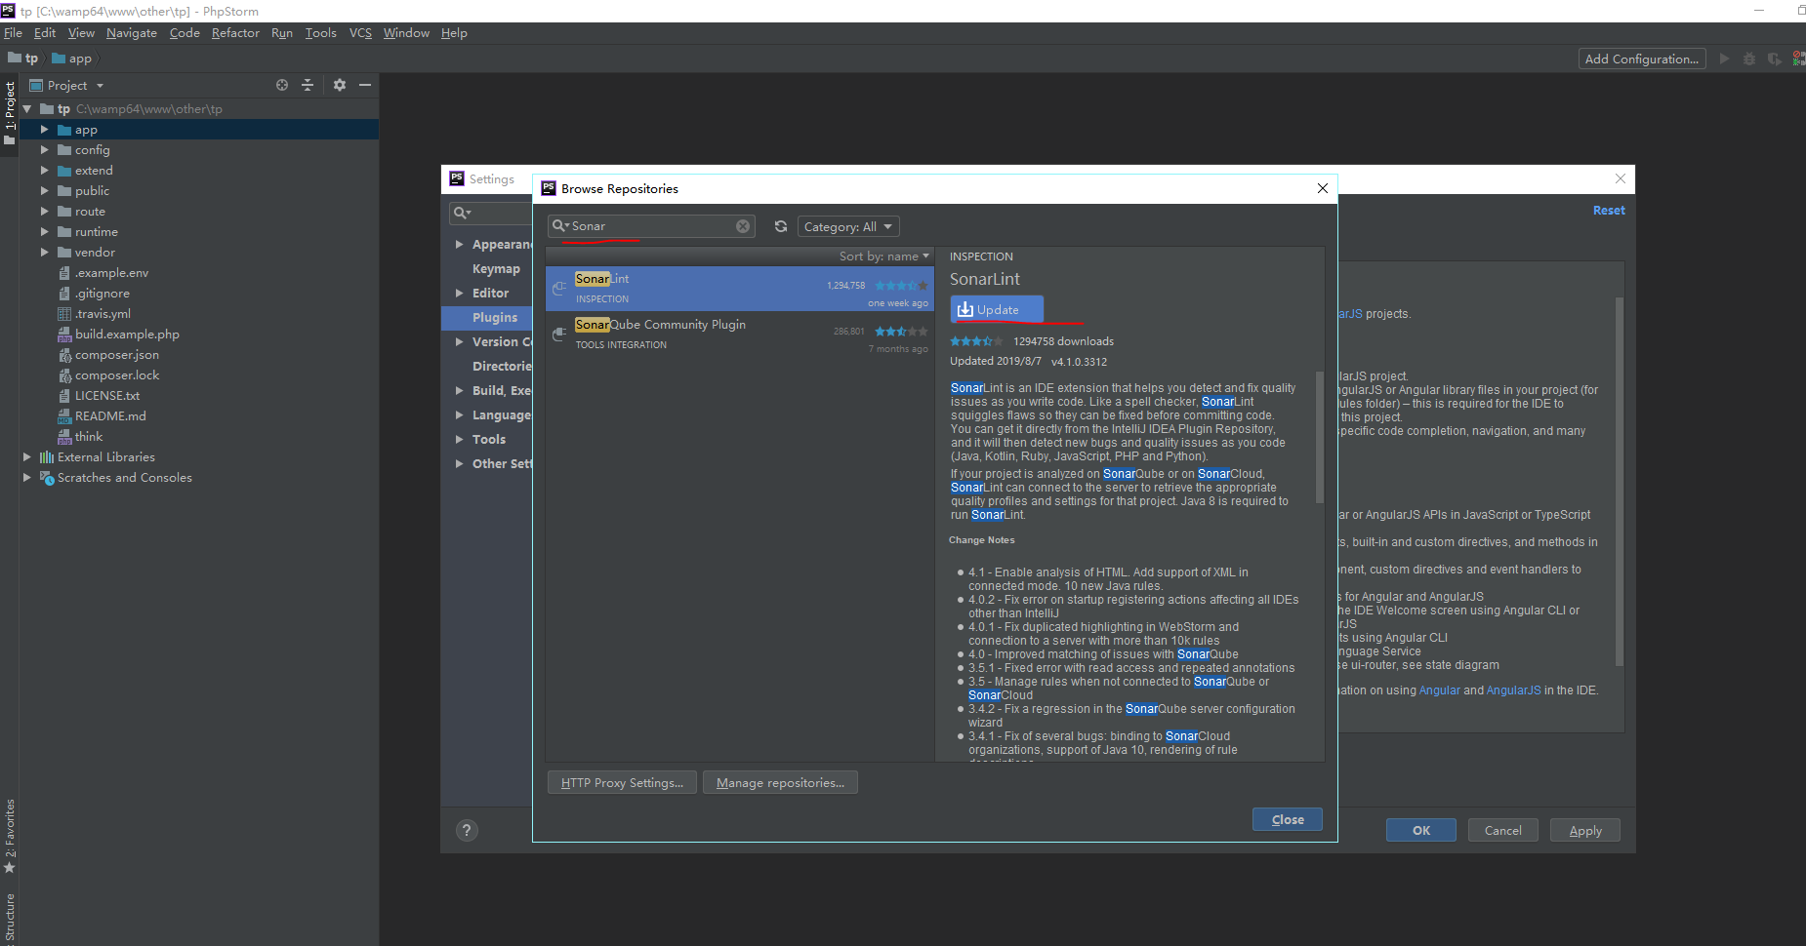Clear the Sonar search text with the X icon
1806x946 pixels.
point(743,226)
